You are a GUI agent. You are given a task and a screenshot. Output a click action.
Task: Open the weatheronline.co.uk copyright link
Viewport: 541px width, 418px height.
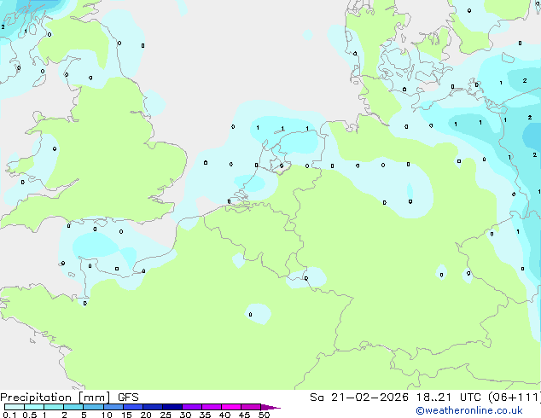(469, 410)
